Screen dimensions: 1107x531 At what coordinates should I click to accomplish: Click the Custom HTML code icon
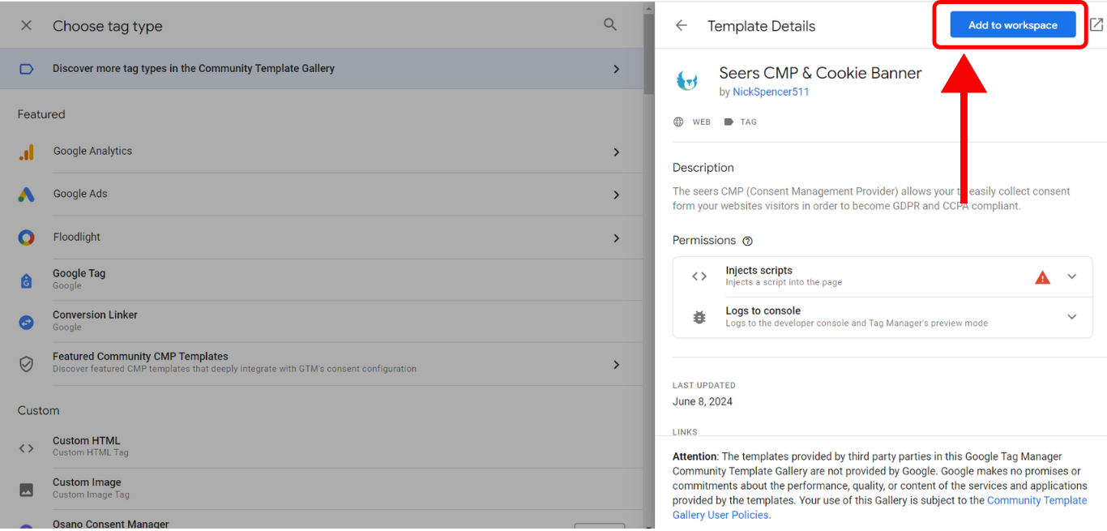click(x=26, y=447)
